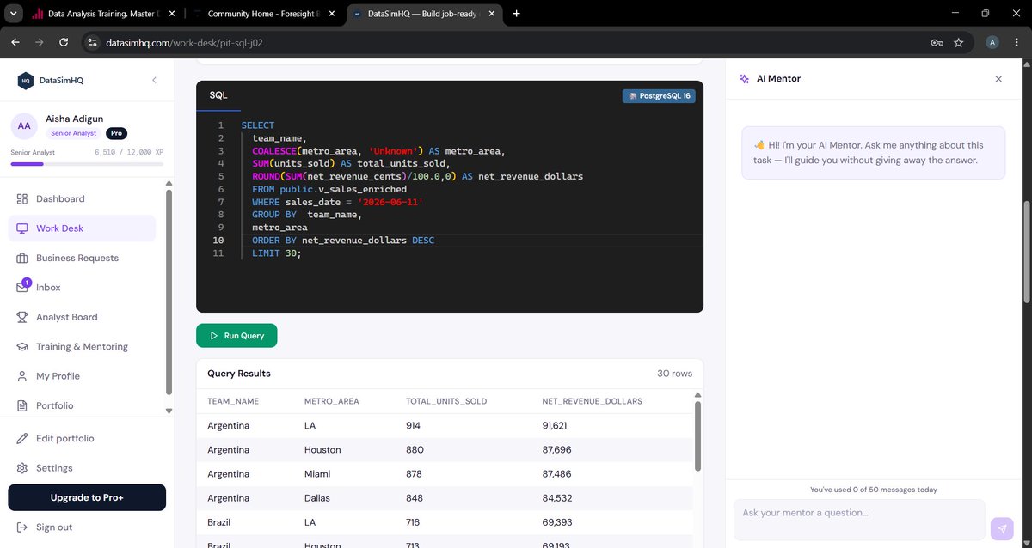Click the AI Mentor sparkle icon
1032x548 pixels.
click(745, 79)
